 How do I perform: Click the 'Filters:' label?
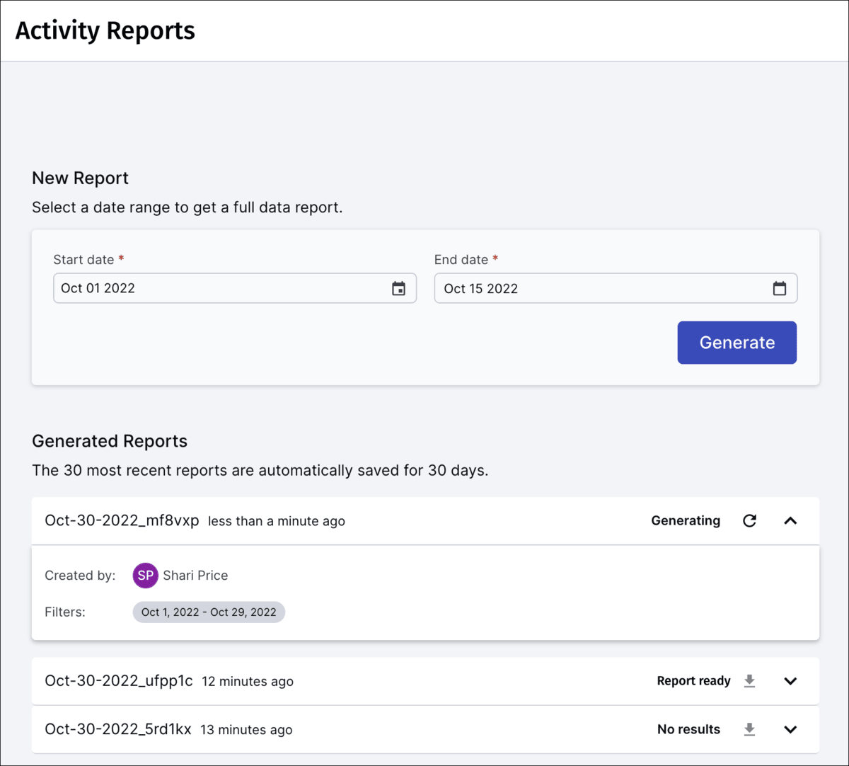pos(65,612)
